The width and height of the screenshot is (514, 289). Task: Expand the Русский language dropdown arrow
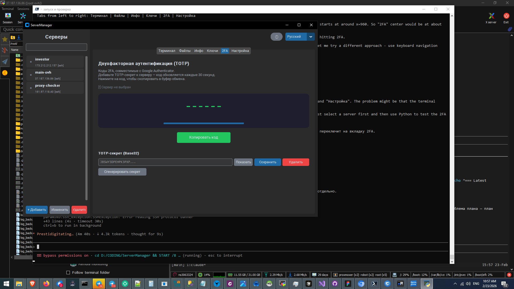coord(311,37)
